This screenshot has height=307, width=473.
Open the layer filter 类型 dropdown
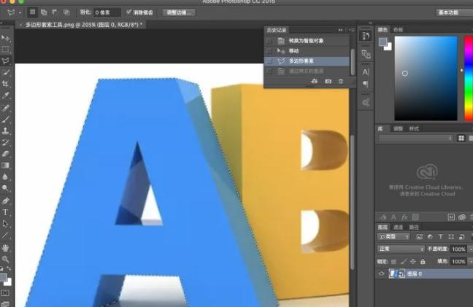click(x=393, y=237)
